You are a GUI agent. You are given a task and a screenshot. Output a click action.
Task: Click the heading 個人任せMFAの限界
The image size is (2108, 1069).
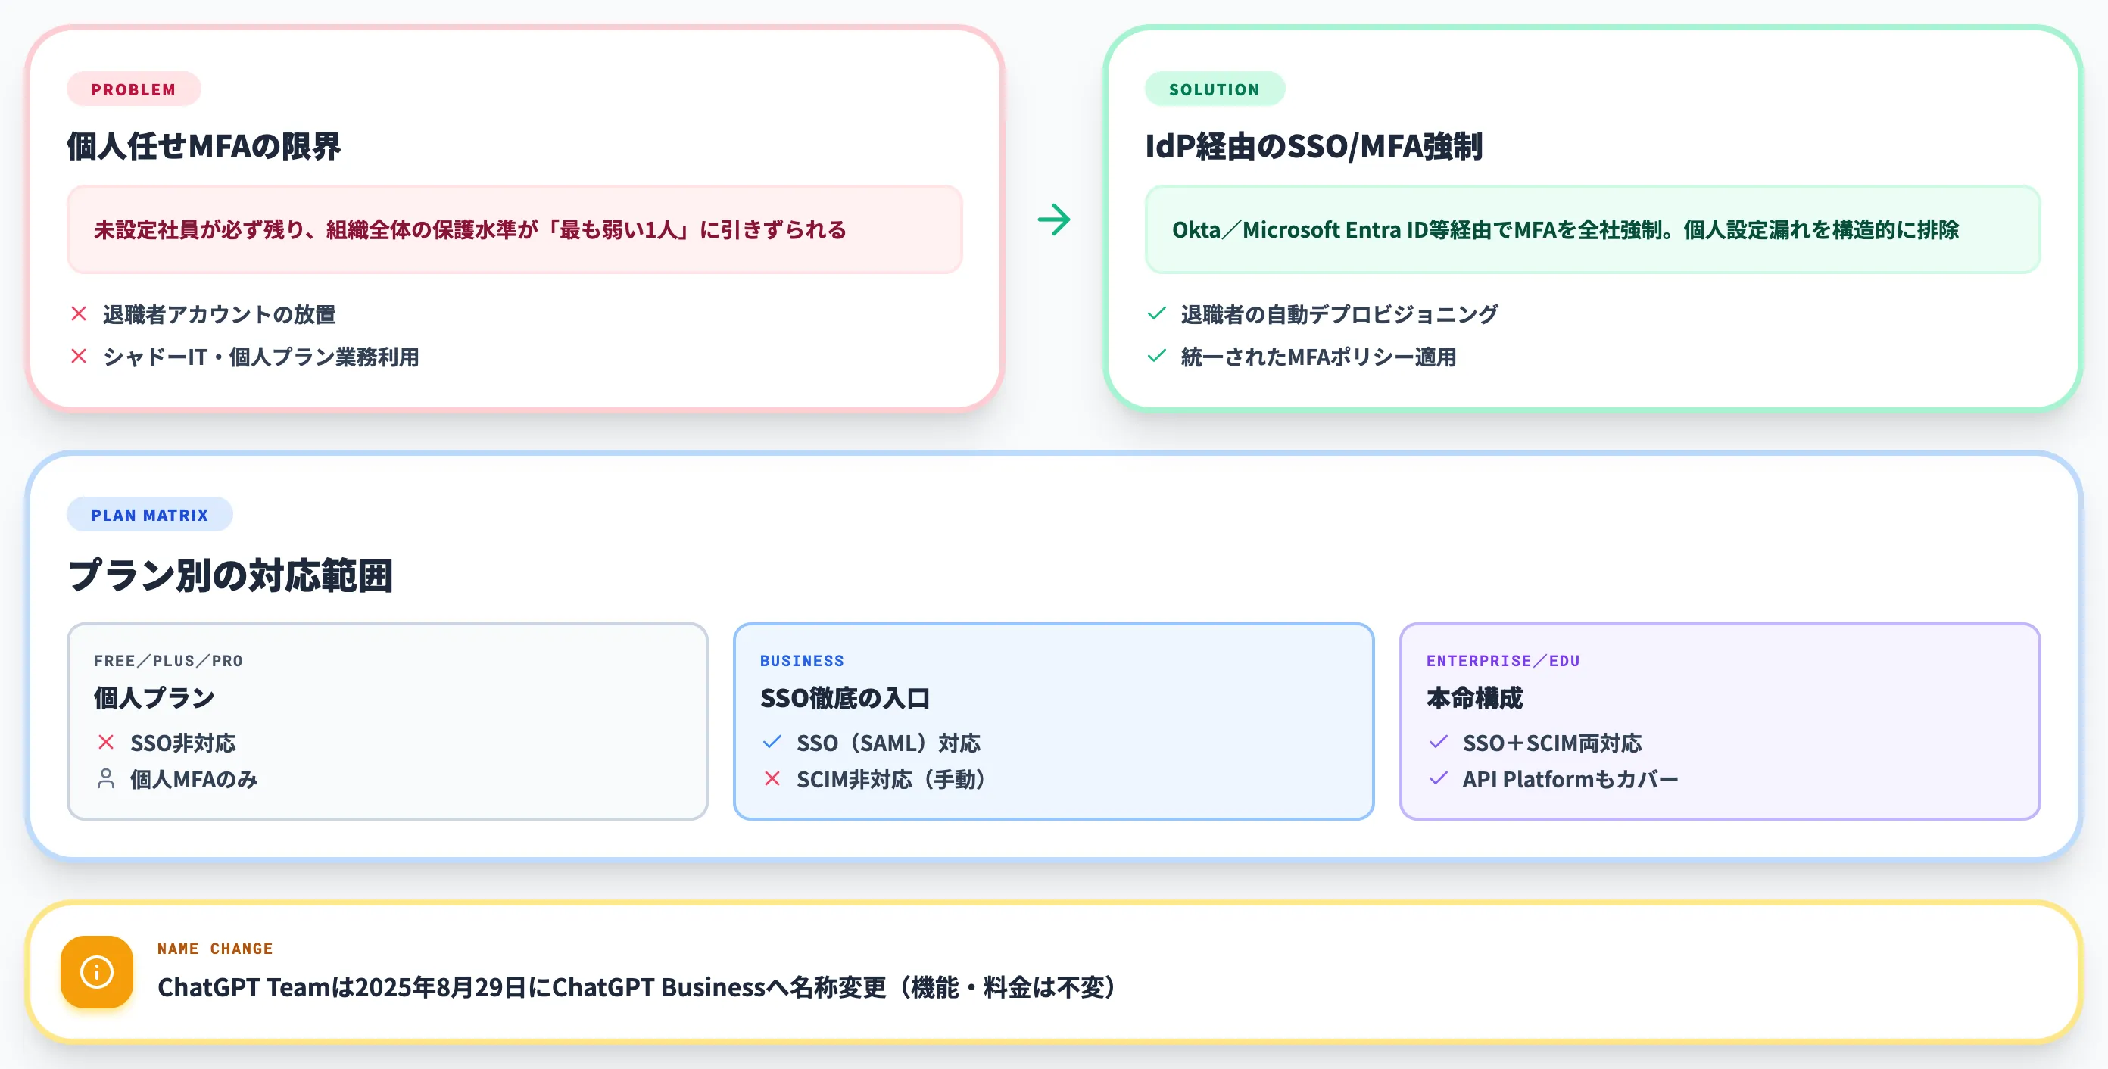(x=204, y=146)
